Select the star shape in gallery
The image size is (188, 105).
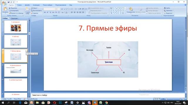123,13
